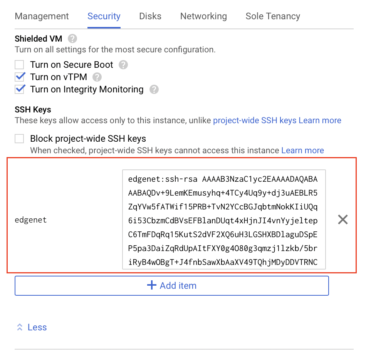Disable Turn on vTPM
Viewport: 366px width, 355px height.
[x=19, y=77]
